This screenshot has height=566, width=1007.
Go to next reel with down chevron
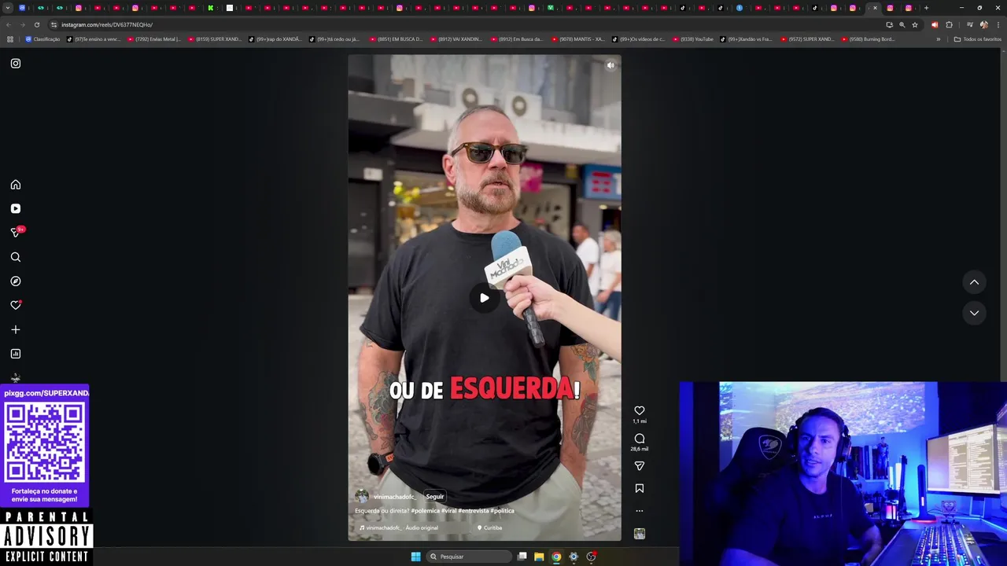tap(974, 313)
